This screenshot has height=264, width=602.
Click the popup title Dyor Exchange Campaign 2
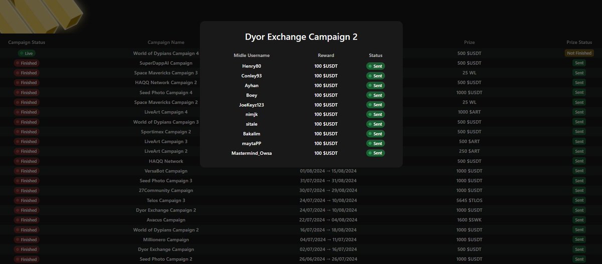click(x=301, y=37)
